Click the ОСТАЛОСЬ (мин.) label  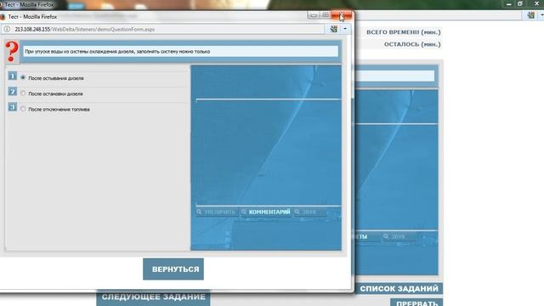click(412, 44)
